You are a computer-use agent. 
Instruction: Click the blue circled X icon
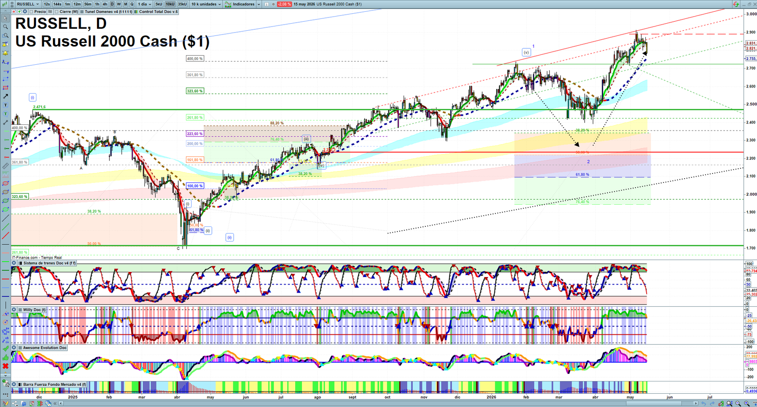(25, 11)
